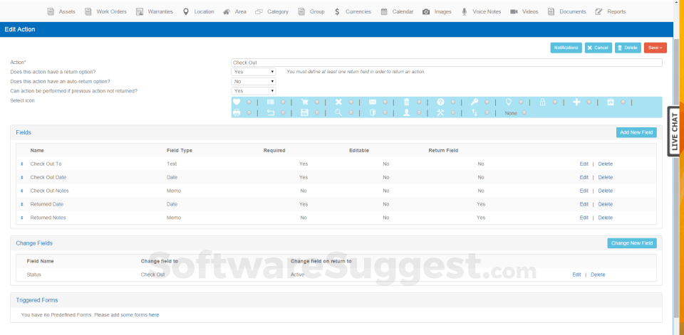Click the Change New Field button
Viewport: 684px width, 335px height.
click(632, 243)
